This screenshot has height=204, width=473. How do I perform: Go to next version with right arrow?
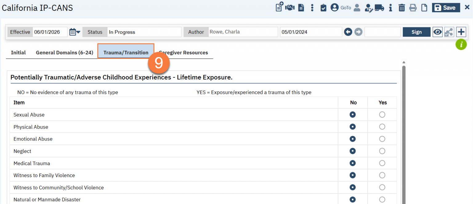pos(358,32)
